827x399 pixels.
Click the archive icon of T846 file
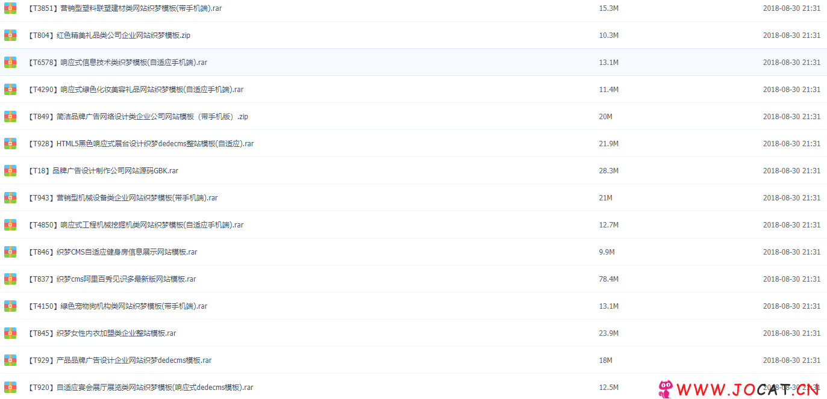10,252
